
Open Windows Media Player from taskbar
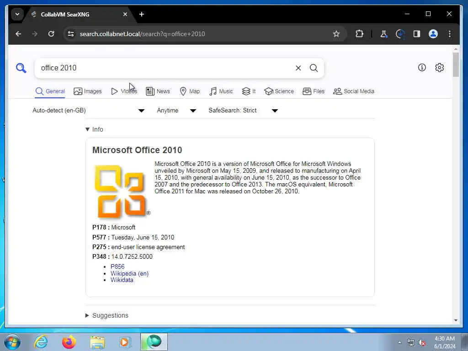point(125,342)
